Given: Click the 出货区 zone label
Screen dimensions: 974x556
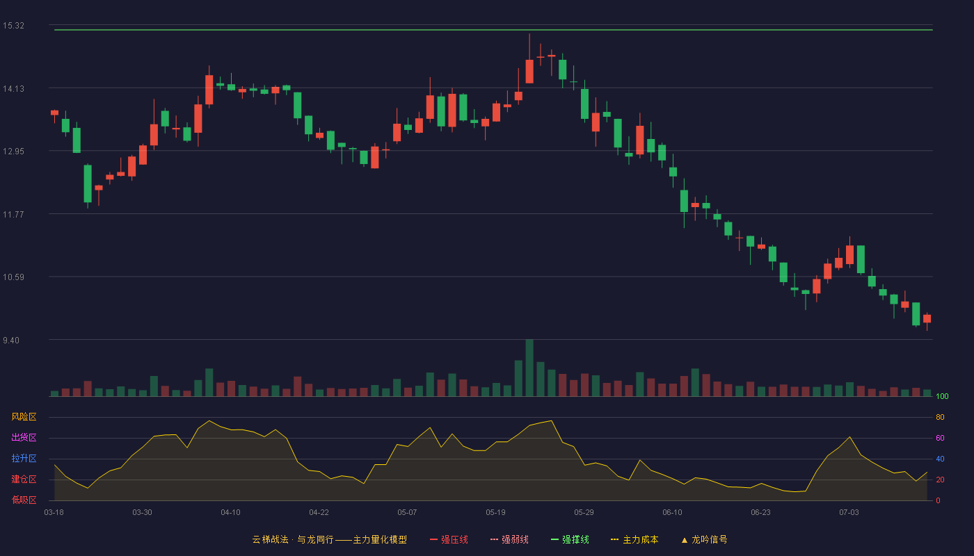Looking at the screenshot, I should point(24,438).
